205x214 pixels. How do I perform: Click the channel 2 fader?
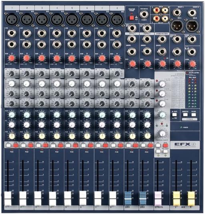point(23,198)
